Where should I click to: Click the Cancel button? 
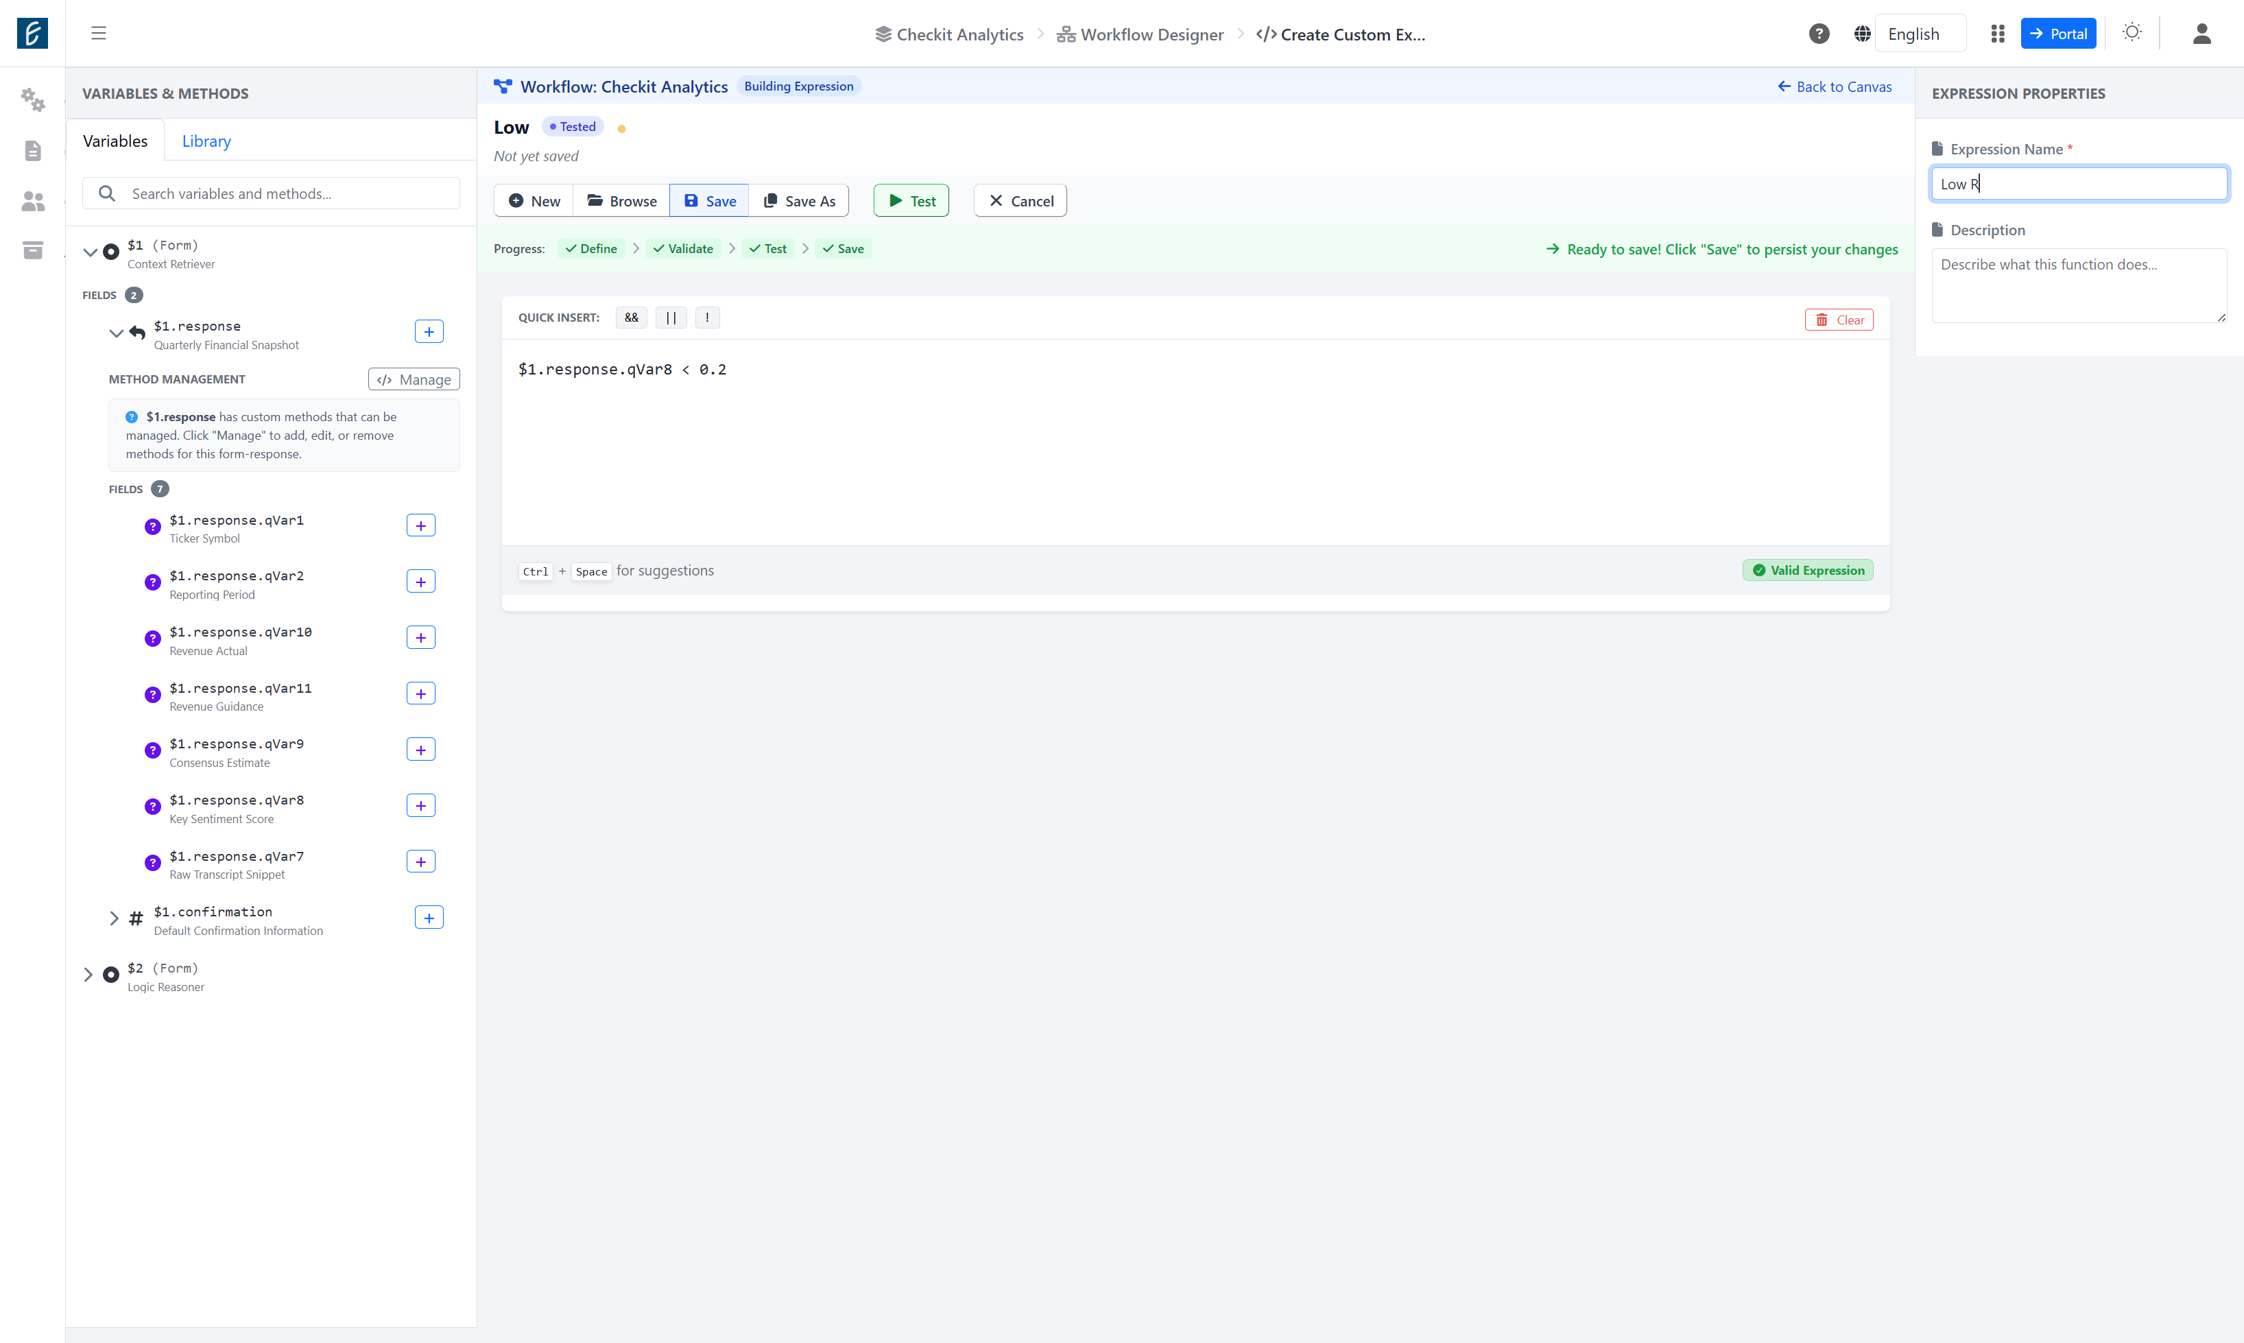(x=1020, y=201)
